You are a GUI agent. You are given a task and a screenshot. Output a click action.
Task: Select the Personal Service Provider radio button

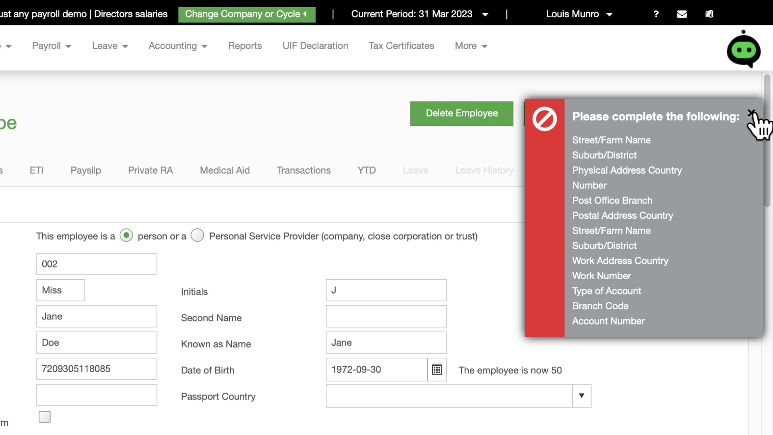point(197,236)
